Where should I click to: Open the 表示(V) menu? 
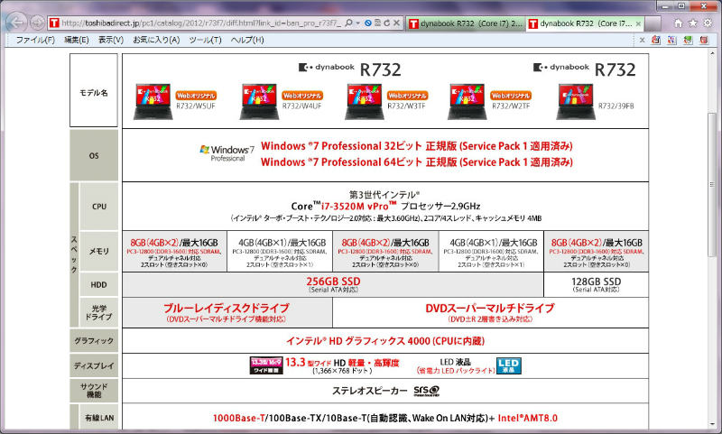(x=111, y=40)
